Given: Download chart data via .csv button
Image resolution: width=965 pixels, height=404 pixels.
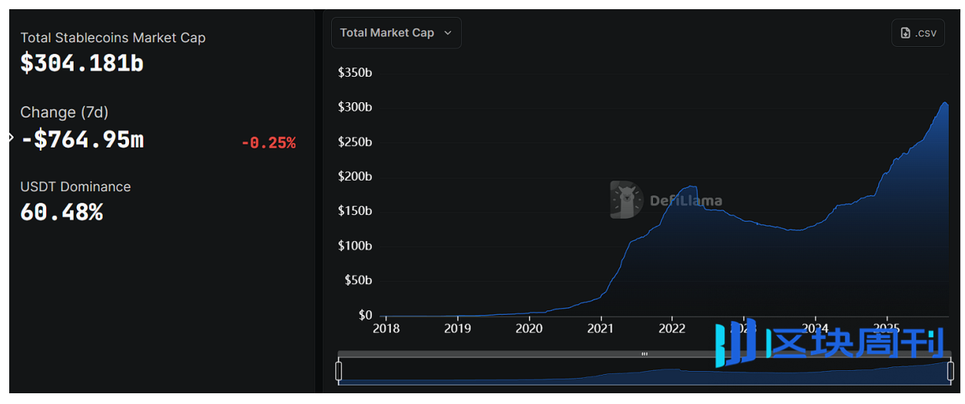Looking at the screenshot, I should [918, 33].
